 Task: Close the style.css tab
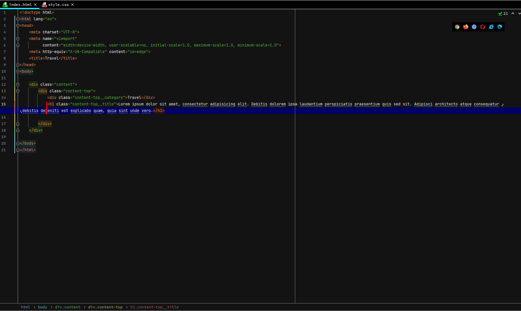coord(72,5)
